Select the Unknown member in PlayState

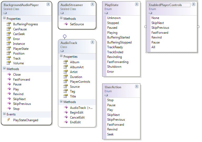pos(114,18)
